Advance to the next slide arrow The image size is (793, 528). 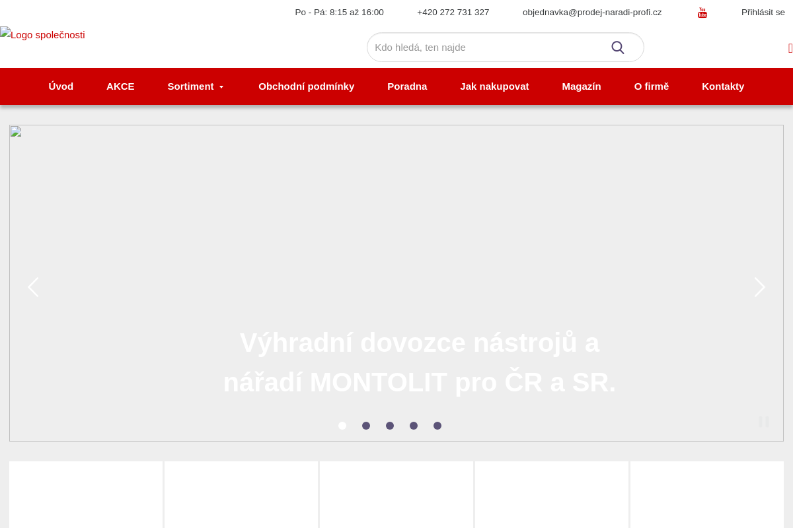[759, 287]
